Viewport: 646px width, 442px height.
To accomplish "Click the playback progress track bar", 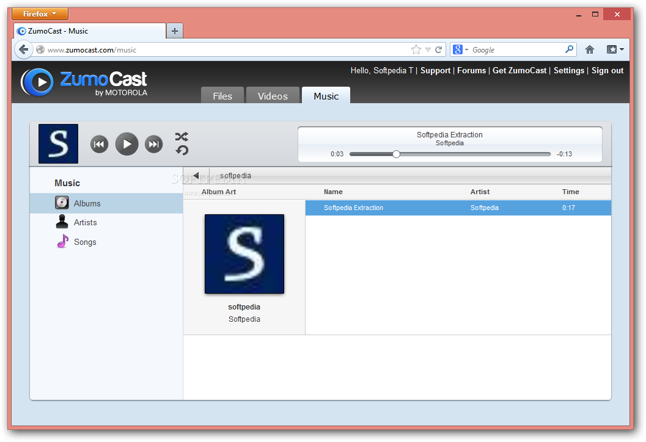I will point(450,154).
